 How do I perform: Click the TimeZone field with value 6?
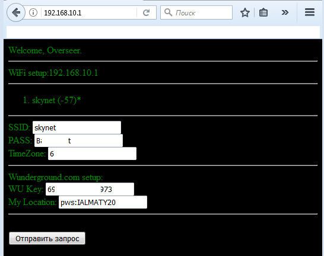[x=92, y=153]
